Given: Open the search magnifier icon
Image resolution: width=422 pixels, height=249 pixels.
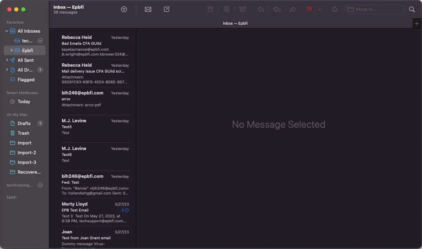Looking at the screenshot, I should coord(412,9).
